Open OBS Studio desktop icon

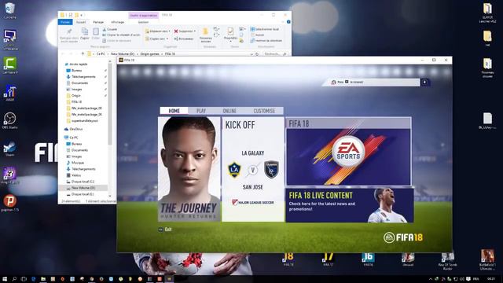9,120
